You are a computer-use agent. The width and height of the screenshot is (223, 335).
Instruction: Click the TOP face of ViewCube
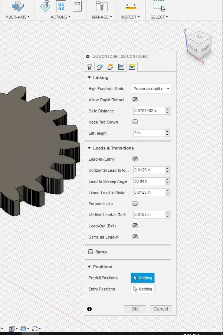click(200, 37)
